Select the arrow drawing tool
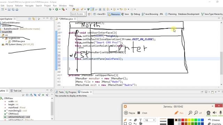 point(130,120)
